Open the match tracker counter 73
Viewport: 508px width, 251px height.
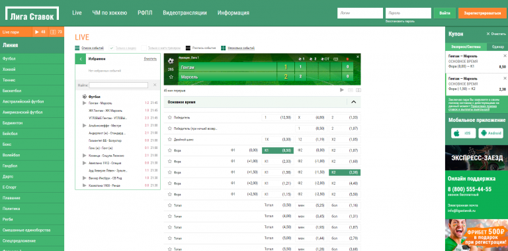tap(56, 32)
